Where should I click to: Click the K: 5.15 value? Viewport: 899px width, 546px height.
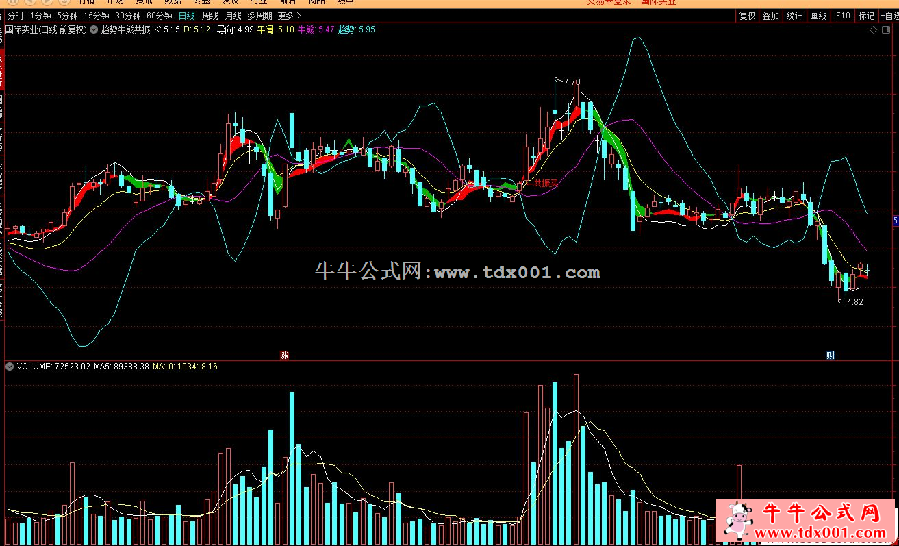pos(166,29)
